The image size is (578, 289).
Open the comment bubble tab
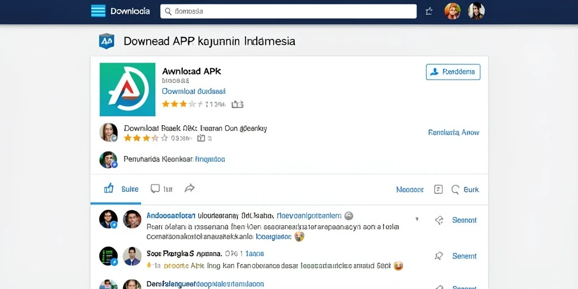click(161, 189)
